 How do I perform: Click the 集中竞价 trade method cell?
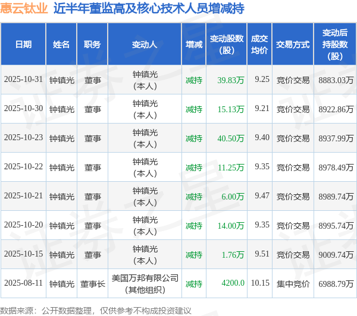(x=293, y=284)
